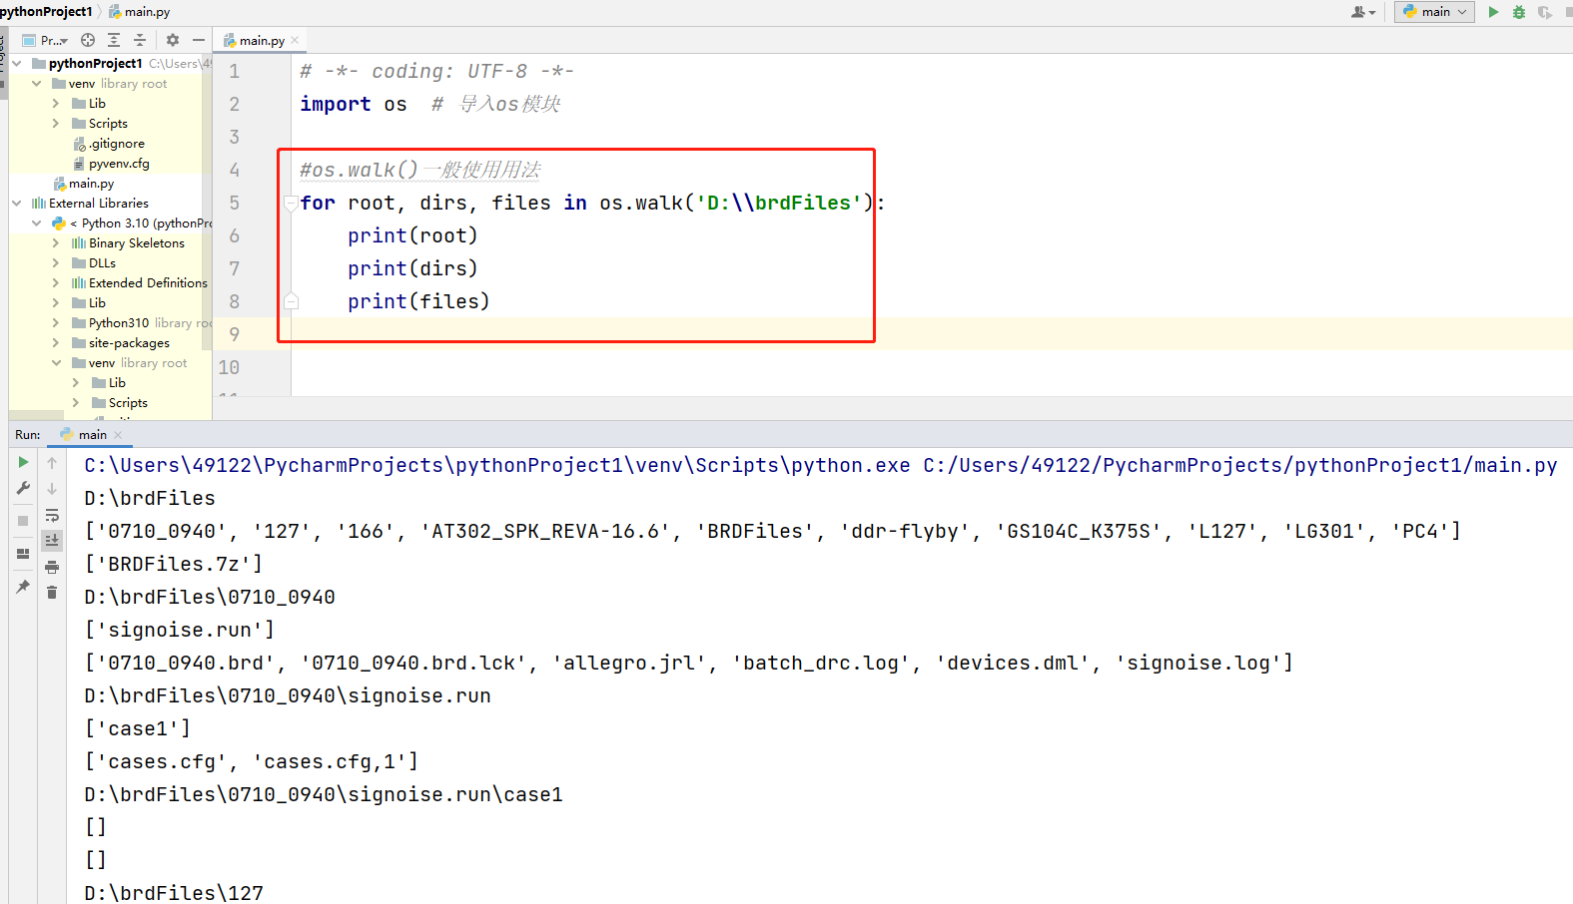Image resolution: width=1573 pixels, height=904 pixels.
Task: Close the main tab in Run panel
Action: [x=118, y=435]
